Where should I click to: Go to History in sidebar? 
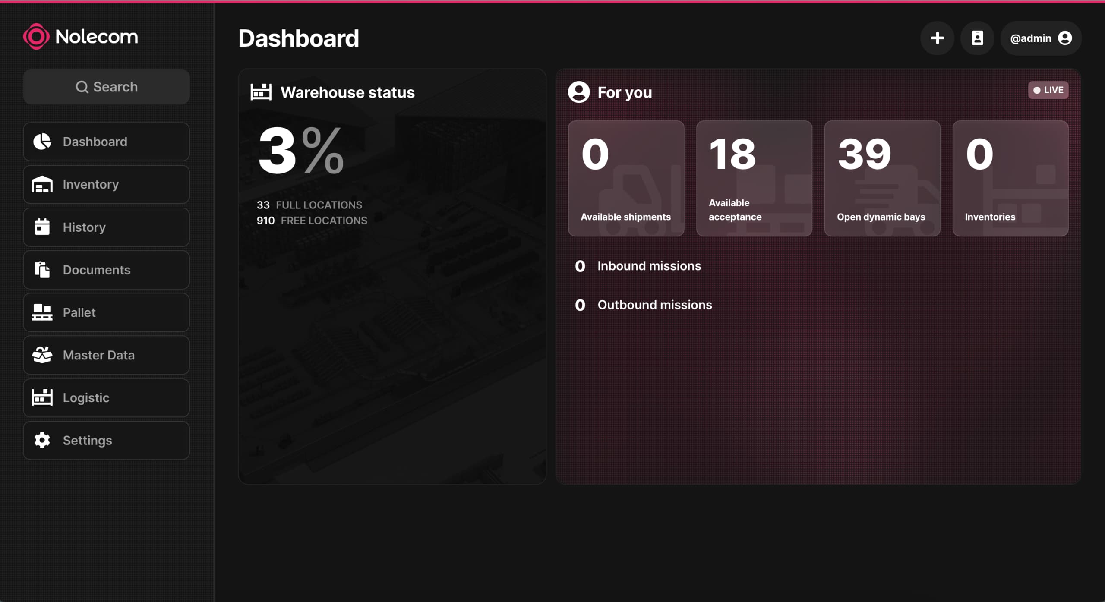click(x=106, y=227)
